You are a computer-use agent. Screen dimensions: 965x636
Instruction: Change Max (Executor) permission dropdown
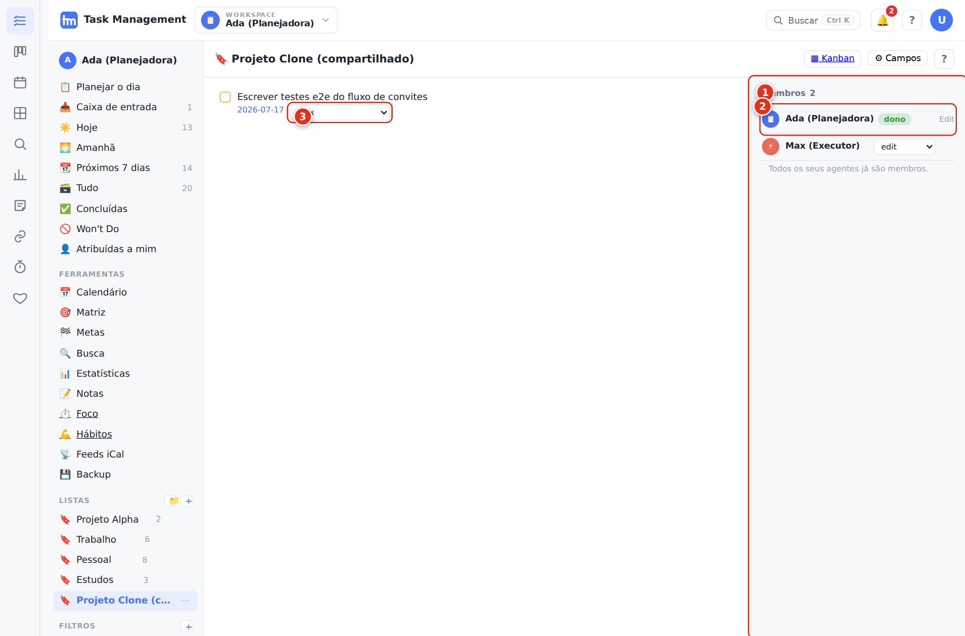(905, 146)
